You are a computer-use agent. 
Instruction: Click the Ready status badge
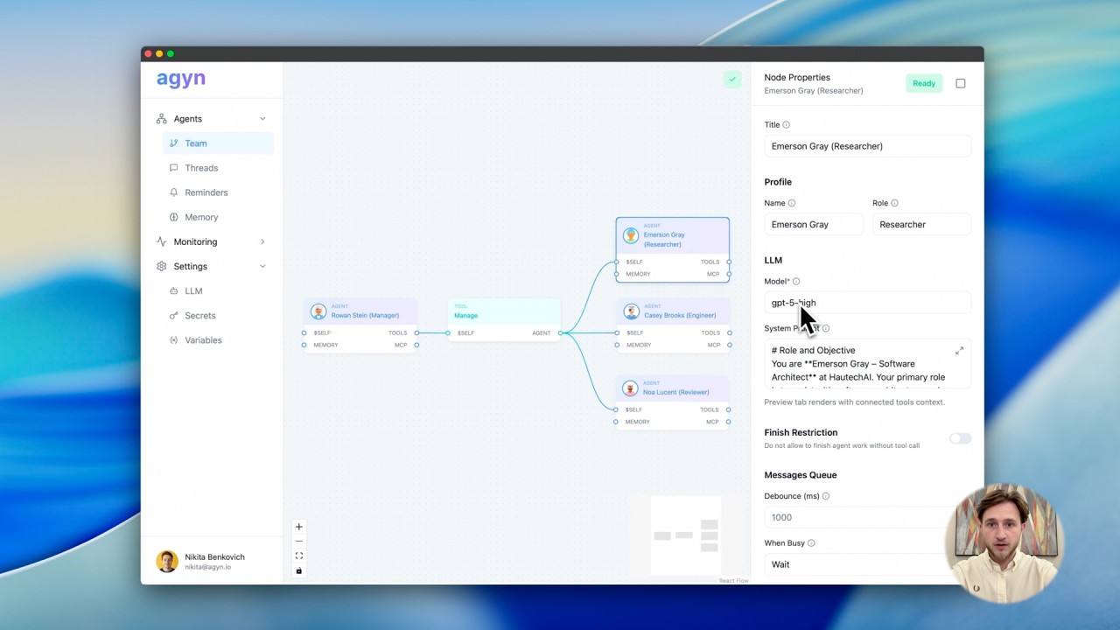pos(924,84)
